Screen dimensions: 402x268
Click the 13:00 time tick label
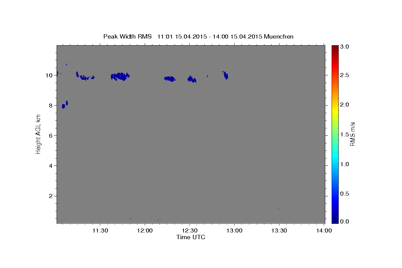click(234, 230)
